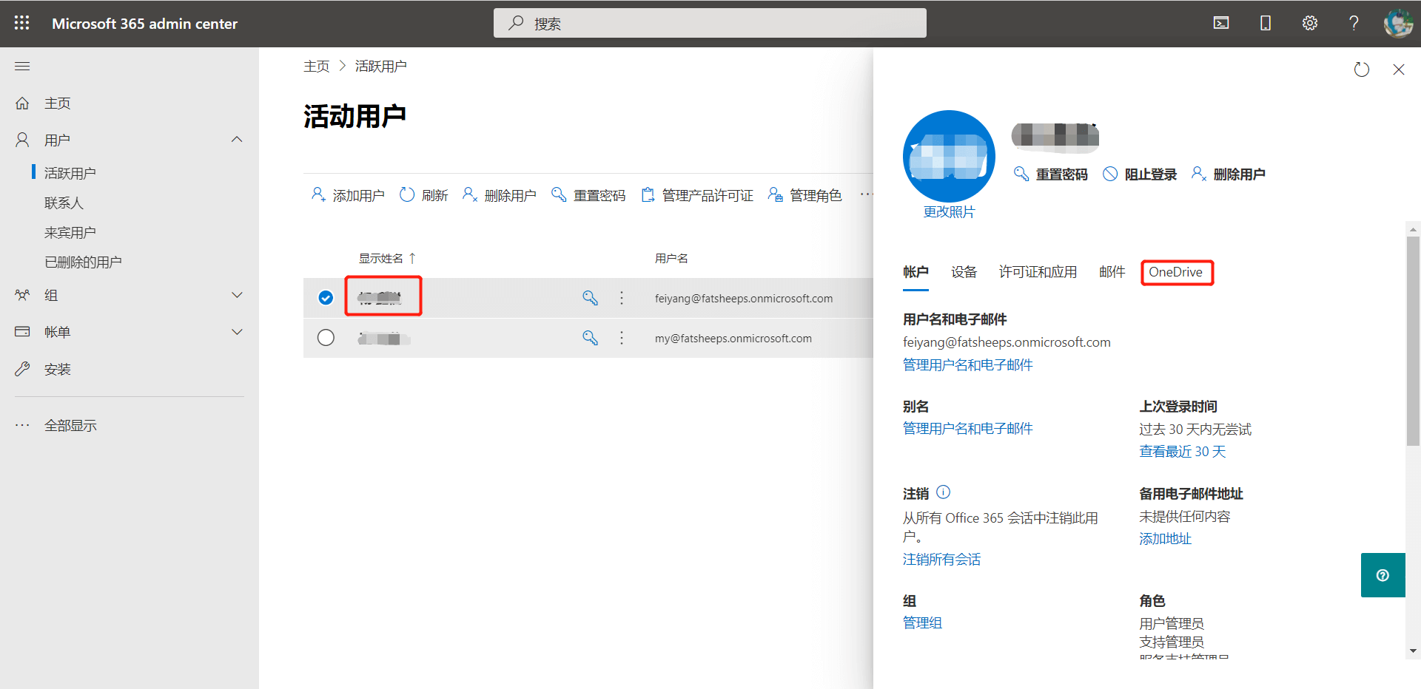Click the info icon next to 注销
1421x689 pixels.
coord(943,492)
